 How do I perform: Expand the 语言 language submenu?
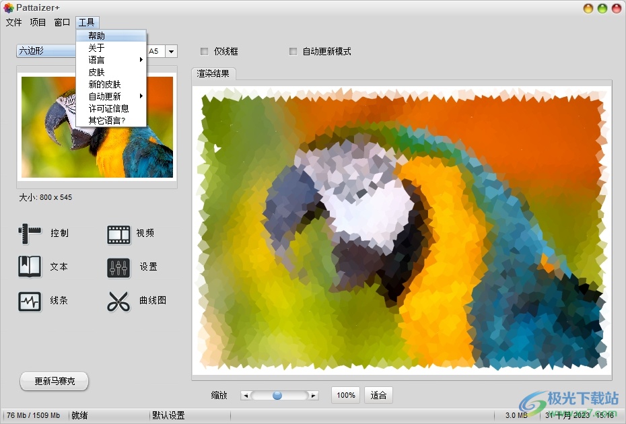111,60
